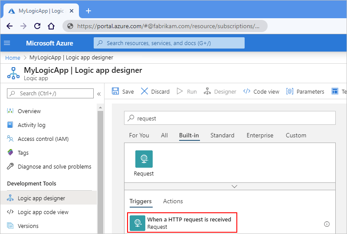Click the Activity log icon

10,125
